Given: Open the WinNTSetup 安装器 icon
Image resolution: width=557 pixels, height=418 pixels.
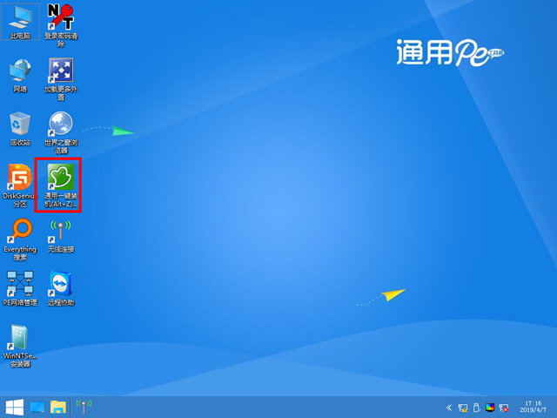Looking at the screenshot, I should (x=19, y=340).
